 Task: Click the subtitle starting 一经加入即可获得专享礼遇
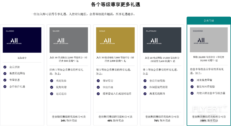click(83, 14)
